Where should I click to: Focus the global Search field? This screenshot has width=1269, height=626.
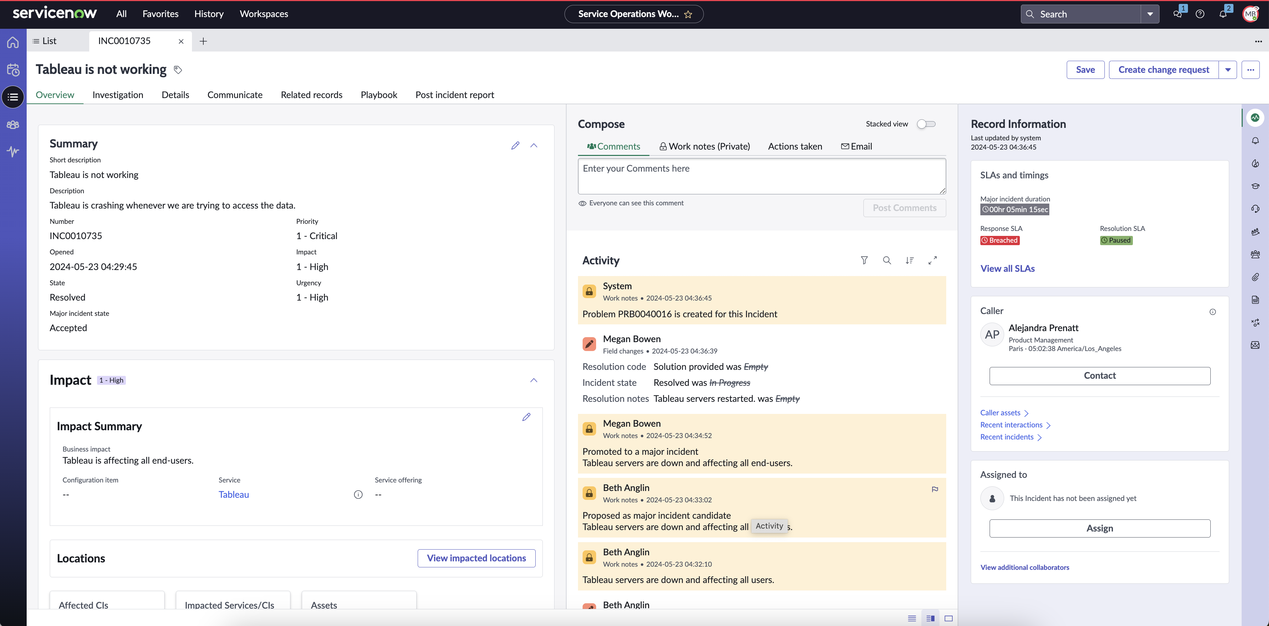[1081, 14]
